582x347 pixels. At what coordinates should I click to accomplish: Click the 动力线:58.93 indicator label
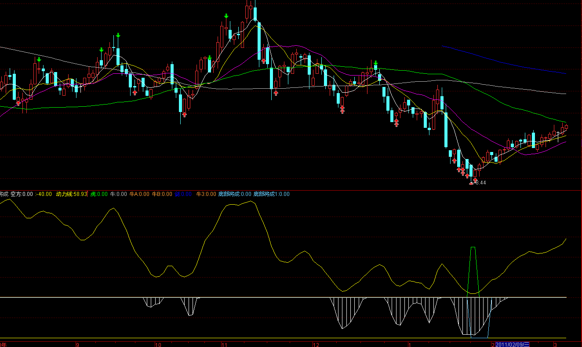[71, 194]
